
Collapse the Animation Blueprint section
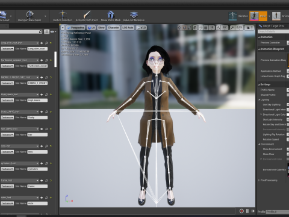tap(259, 49)
